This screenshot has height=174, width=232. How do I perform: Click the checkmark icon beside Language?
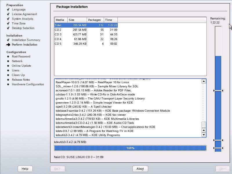tap(8, 10)
